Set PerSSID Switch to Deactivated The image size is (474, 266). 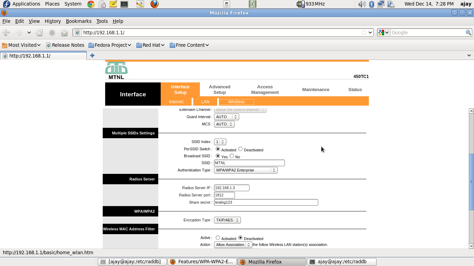click(x=240, y=149)
